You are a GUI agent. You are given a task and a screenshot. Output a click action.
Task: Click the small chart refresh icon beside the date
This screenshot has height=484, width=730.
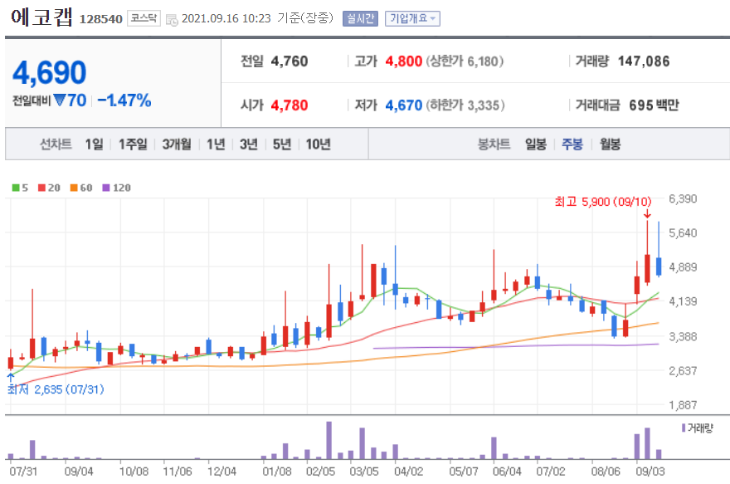[x=170, y=17]
